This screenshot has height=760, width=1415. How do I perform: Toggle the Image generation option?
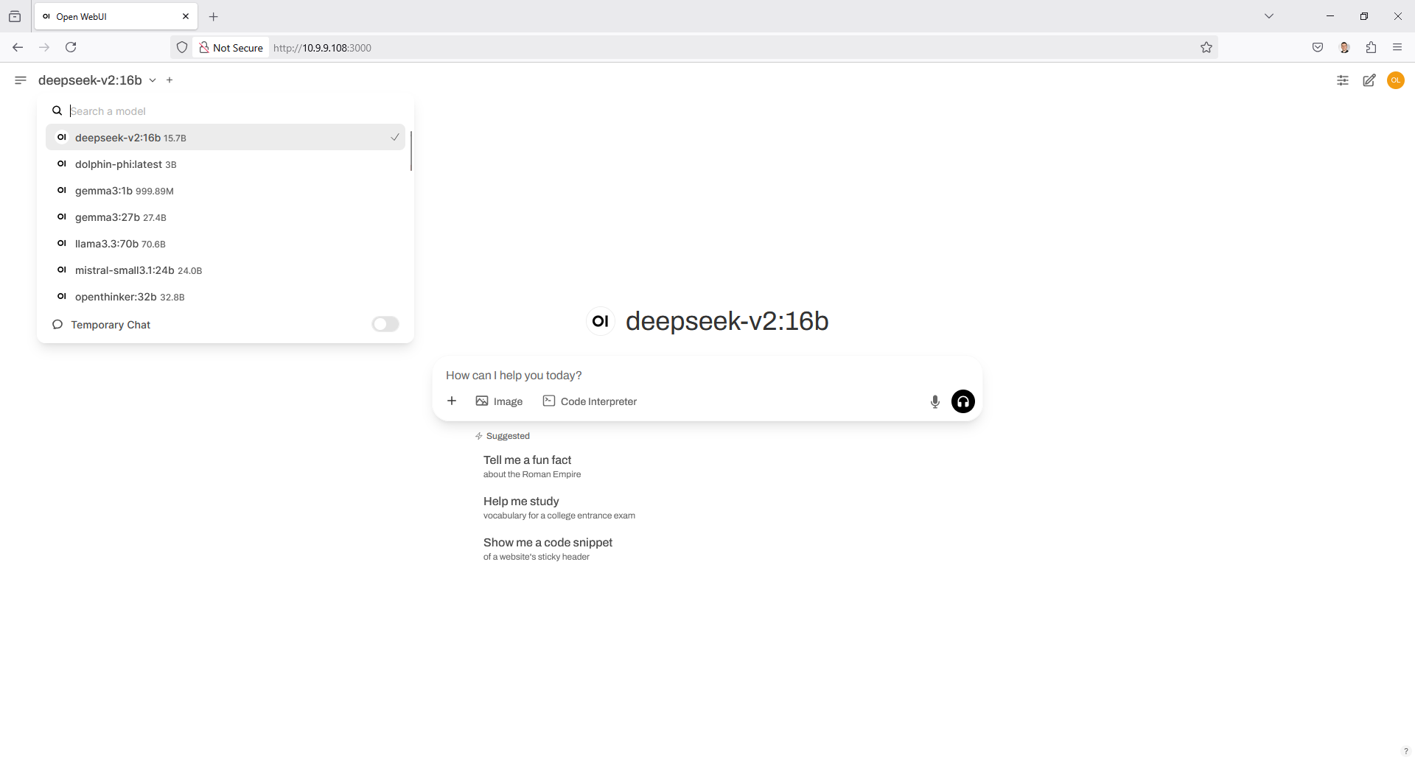pos(499,401)
